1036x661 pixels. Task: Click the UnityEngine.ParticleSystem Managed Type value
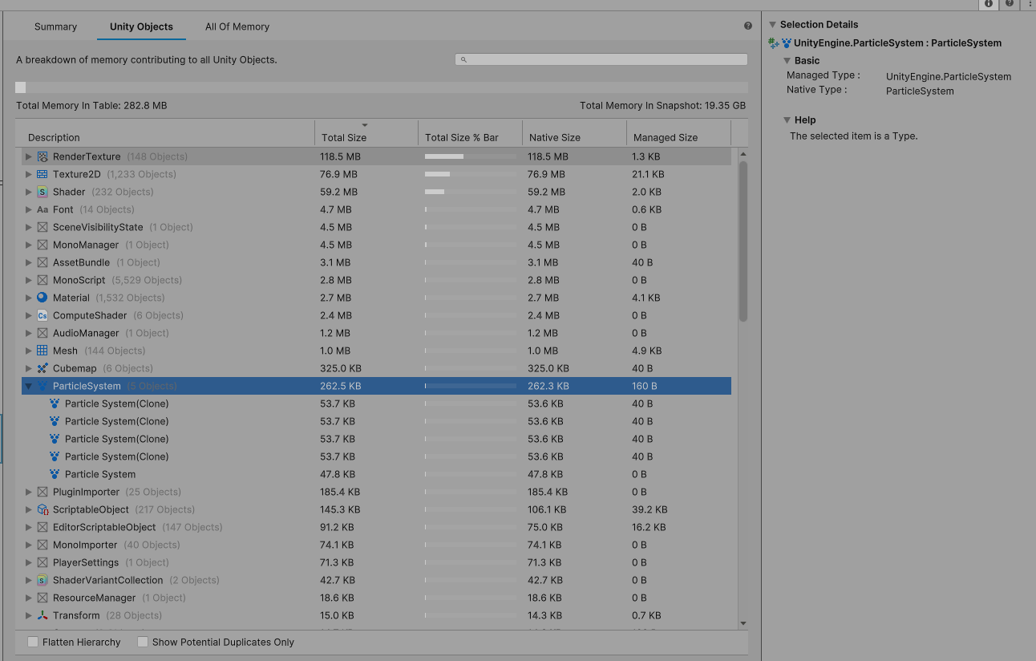[x=949, y=77]
